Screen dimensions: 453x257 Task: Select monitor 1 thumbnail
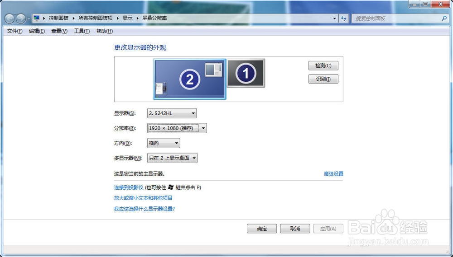[x=246, y=73]
